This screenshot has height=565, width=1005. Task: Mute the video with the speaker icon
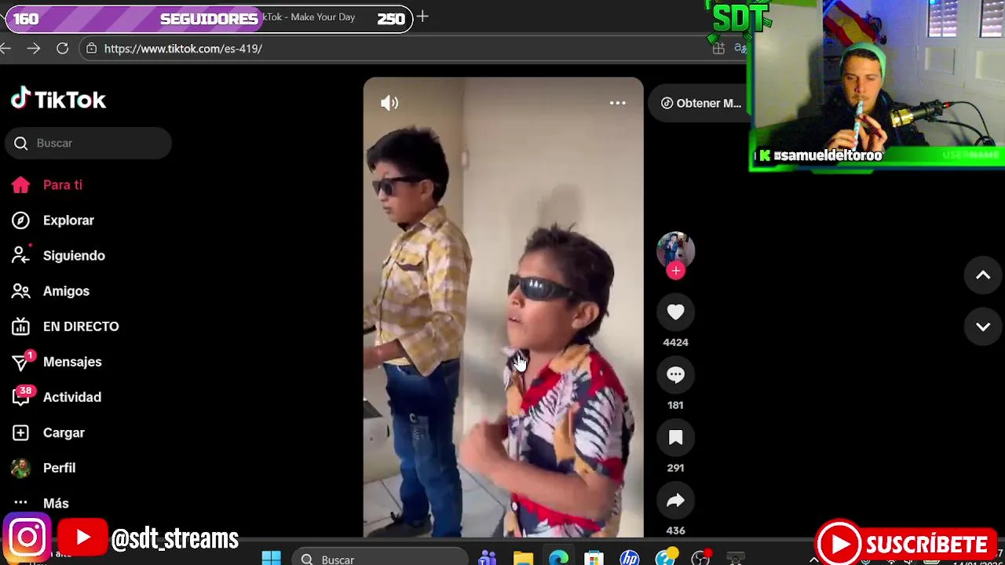(x=389, y=103)
